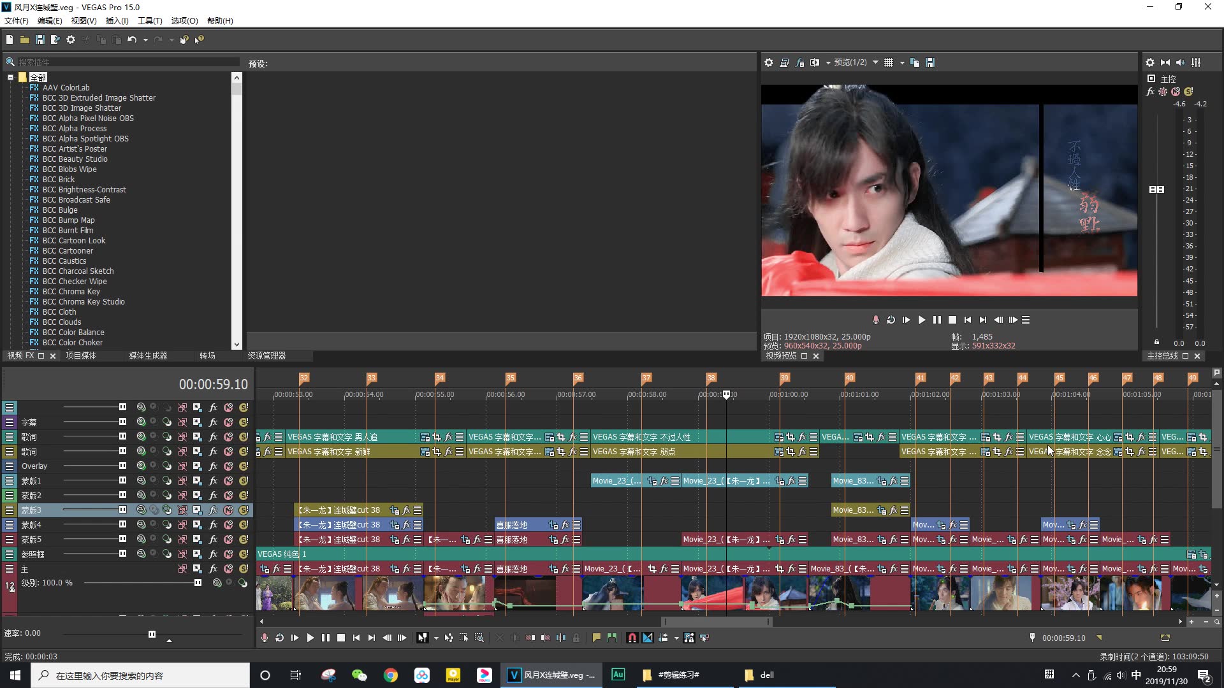Select the zoom edit tool
This screenshot has height=688, width=1224.
[479, 638]
